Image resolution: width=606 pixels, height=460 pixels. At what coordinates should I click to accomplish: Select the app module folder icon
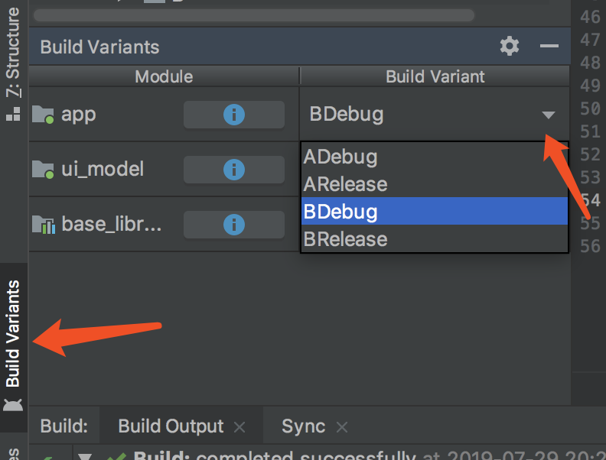click(x=43, y=115)
